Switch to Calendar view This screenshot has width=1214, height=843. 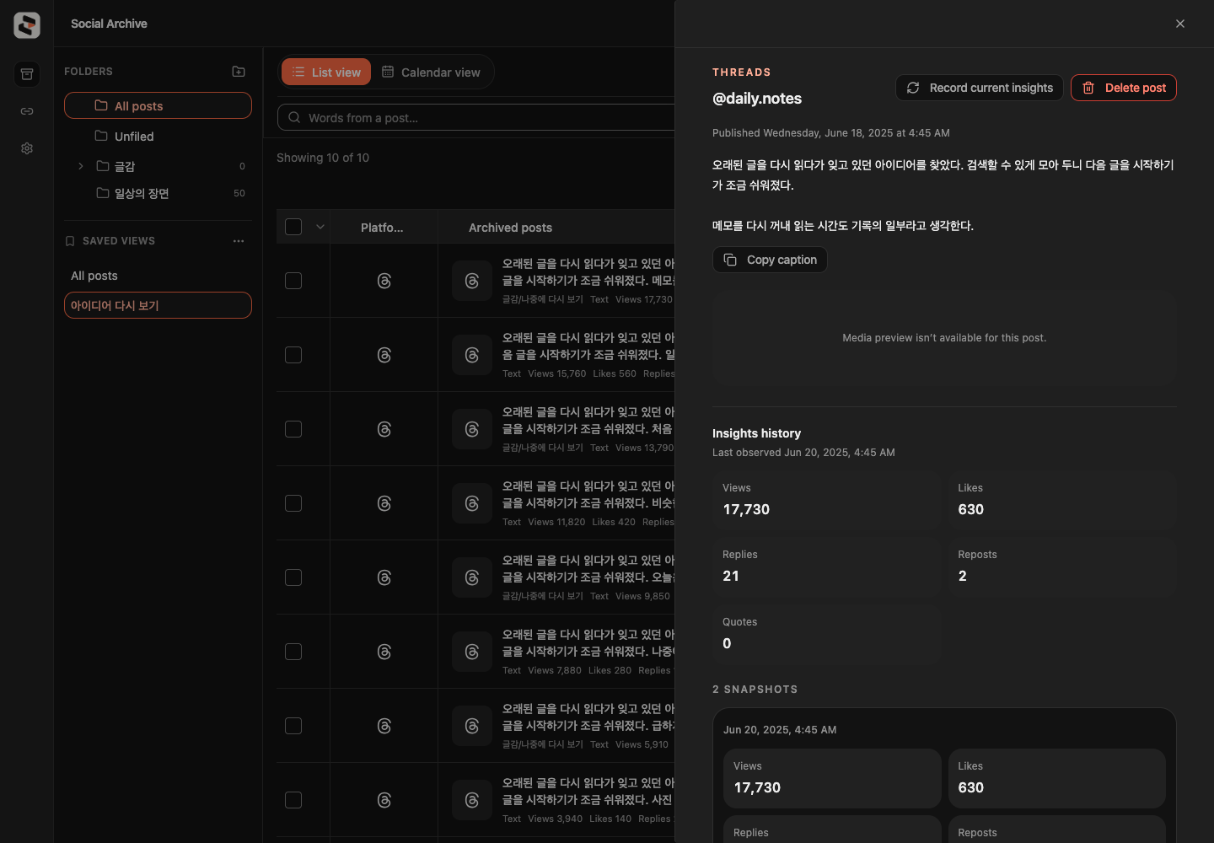tap(431, 72)
